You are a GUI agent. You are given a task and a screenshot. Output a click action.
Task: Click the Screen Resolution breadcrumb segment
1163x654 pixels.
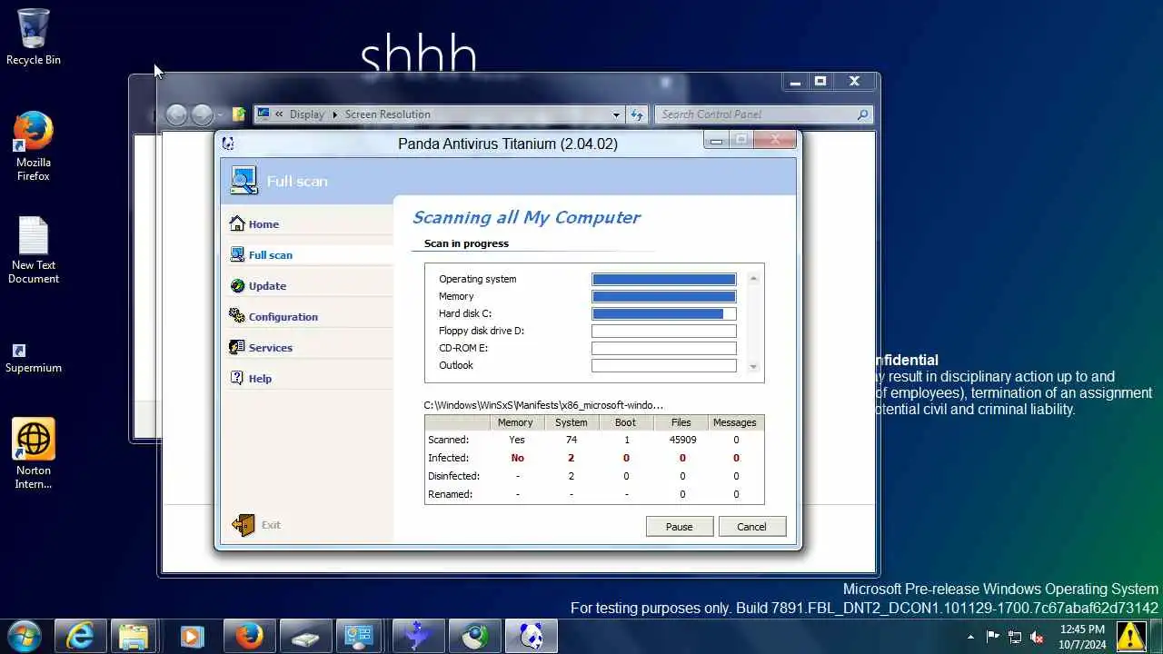(388, 114)
